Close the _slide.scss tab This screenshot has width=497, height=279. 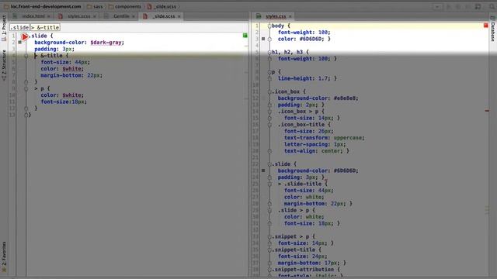click(x=179, y=16)
